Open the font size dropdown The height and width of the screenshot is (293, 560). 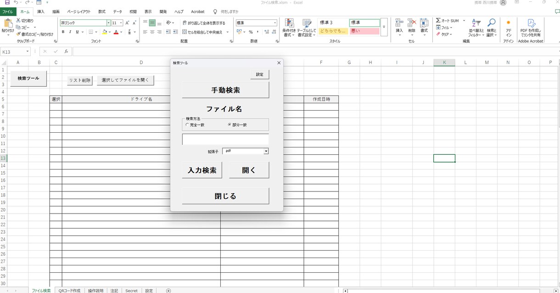coord(121,23)
